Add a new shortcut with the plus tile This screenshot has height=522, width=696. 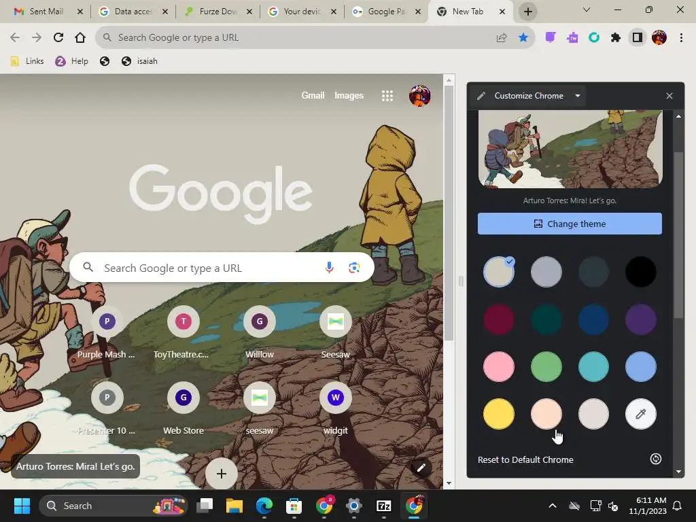click(x=221, y=473)
